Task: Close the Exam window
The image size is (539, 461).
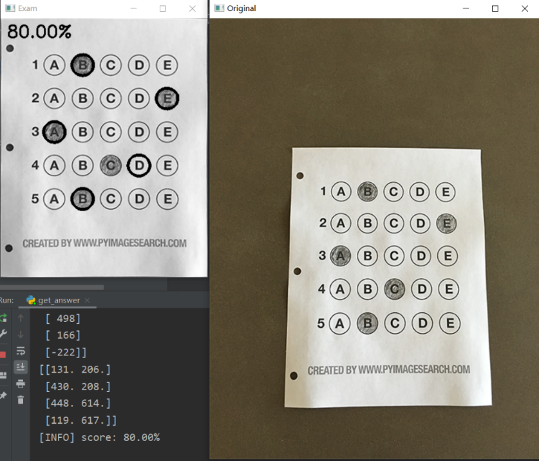Action: pyautogui.click(x=193, y=8)
